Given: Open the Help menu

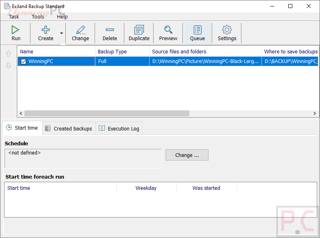Looking at the screenshot, I should click(x=62, y=17).
